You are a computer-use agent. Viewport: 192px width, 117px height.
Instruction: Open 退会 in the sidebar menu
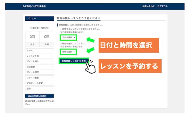40,88
